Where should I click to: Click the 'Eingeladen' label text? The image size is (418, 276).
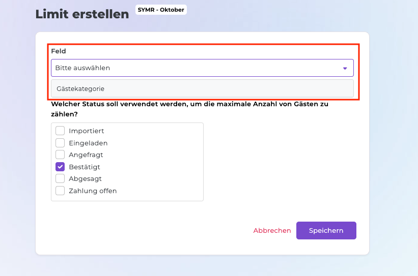(x=88, y=143)
